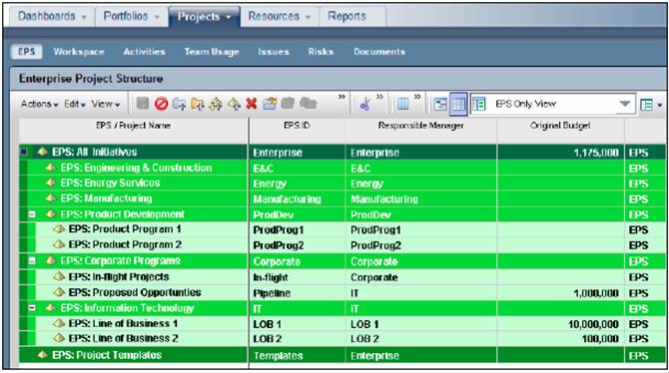This screenshot has height=373, width=669.
Task: Click the columns icon next to the scissors
Action: coord(403,104)
